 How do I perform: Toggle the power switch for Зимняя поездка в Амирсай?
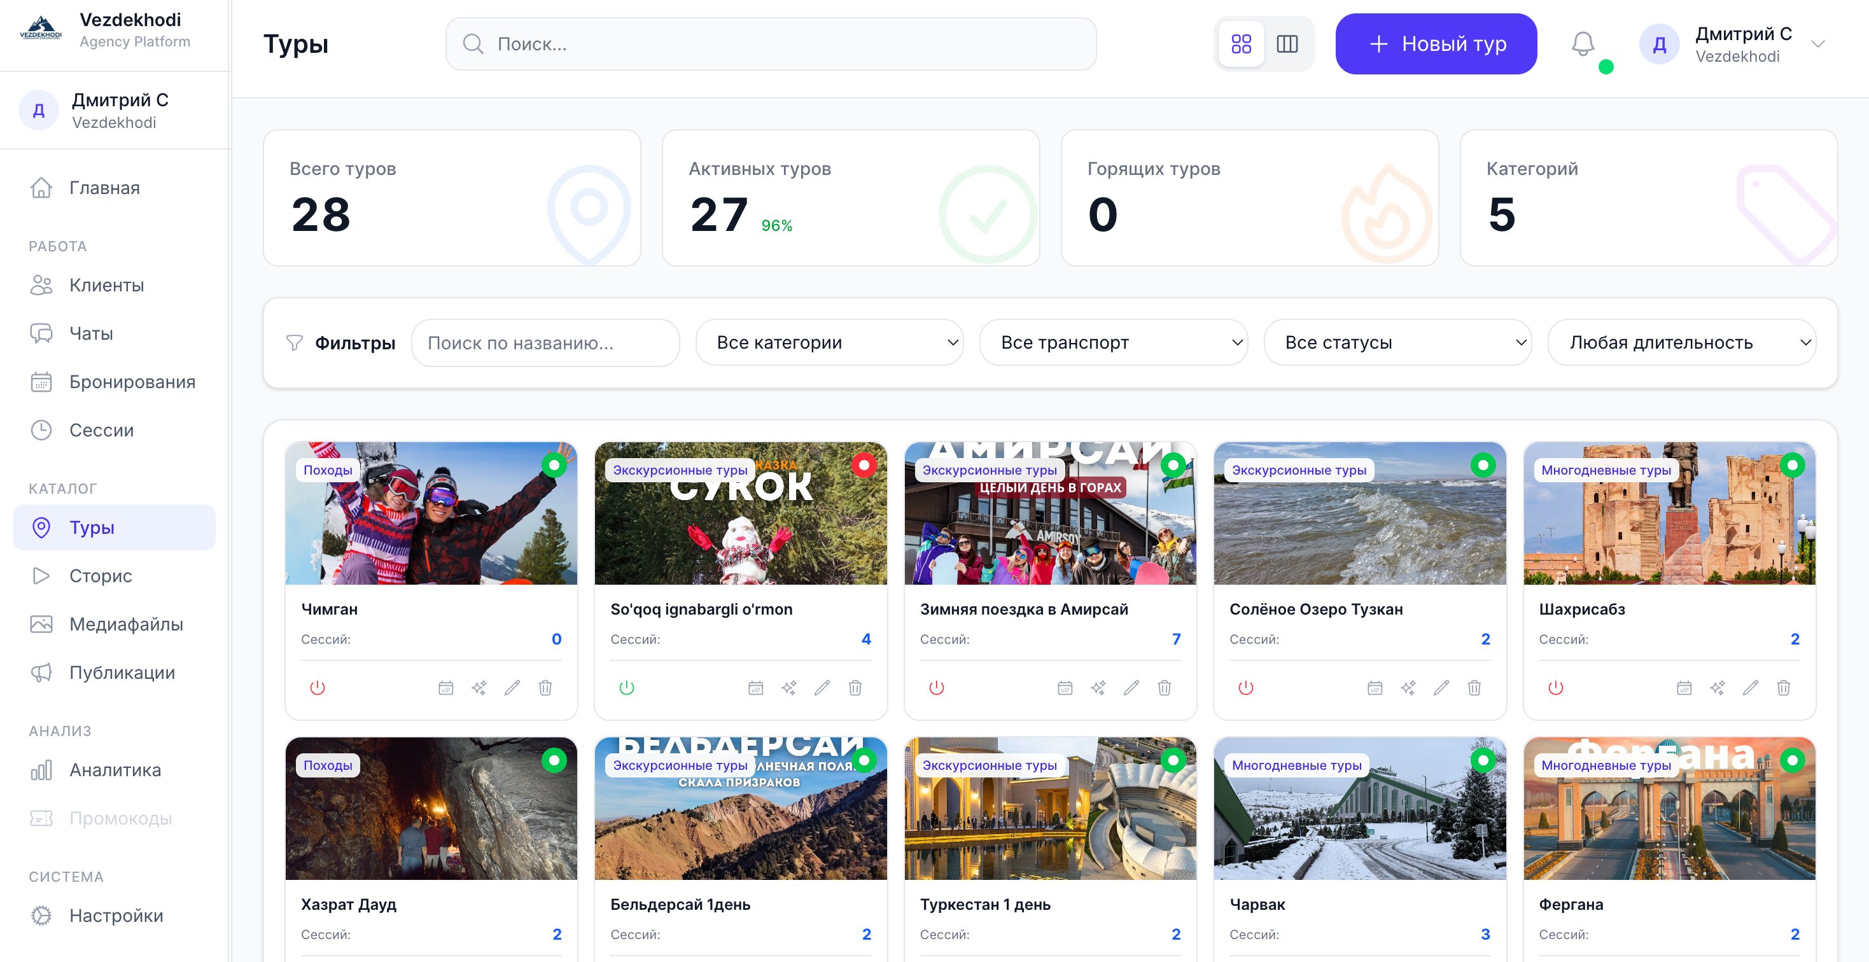click(x=937, y=688)
